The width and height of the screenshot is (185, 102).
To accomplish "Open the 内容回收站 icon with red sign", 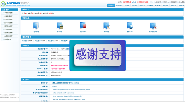I will click(83, 25).
